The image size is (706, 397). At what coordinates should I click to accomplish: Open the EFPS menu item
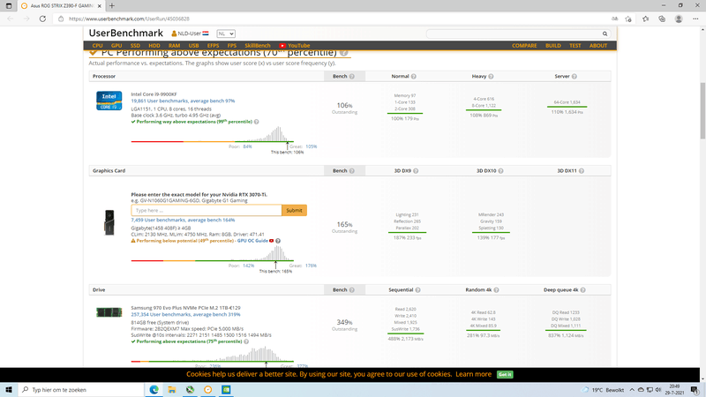coord(213,46)
